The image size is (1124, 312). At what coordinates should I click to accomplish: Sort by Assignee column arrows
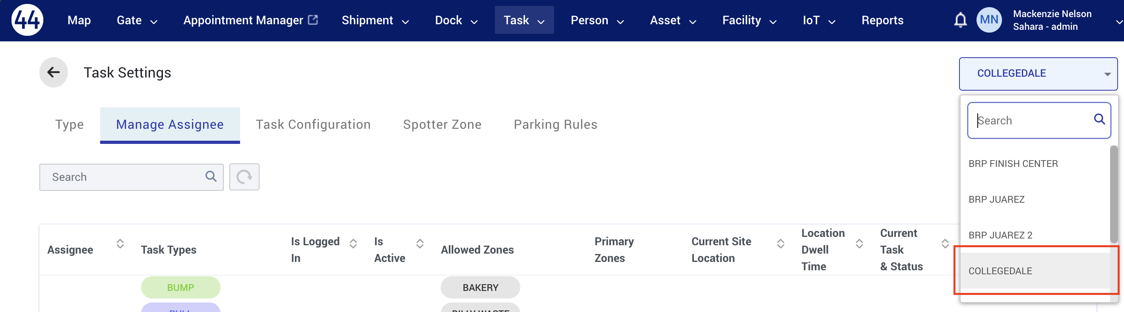coord(120,244)
